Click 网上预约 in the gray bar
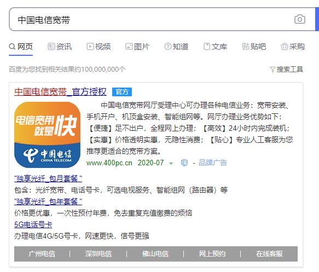 coord(212,254)
